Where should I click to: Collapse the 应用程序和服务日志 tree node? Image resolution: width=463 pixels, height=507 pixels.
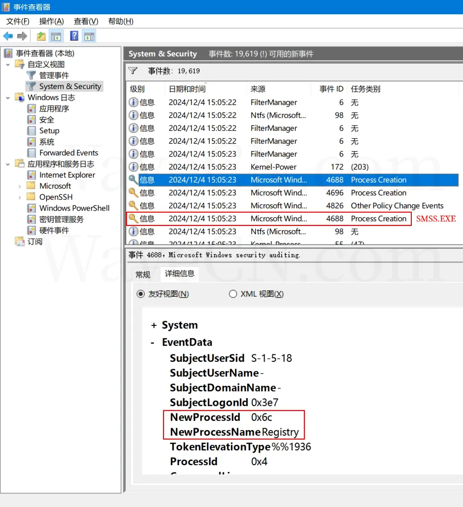pos(8,164)
